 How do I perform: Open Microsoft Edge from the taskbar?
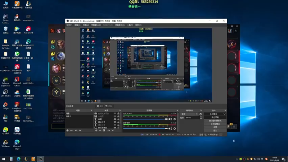point(19,159)
